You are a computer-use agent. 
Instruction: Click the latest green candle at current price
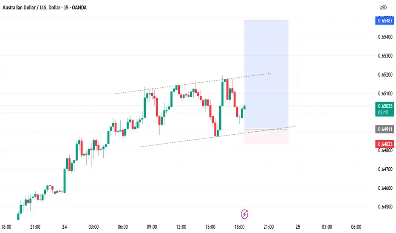(x=244, y=107)
